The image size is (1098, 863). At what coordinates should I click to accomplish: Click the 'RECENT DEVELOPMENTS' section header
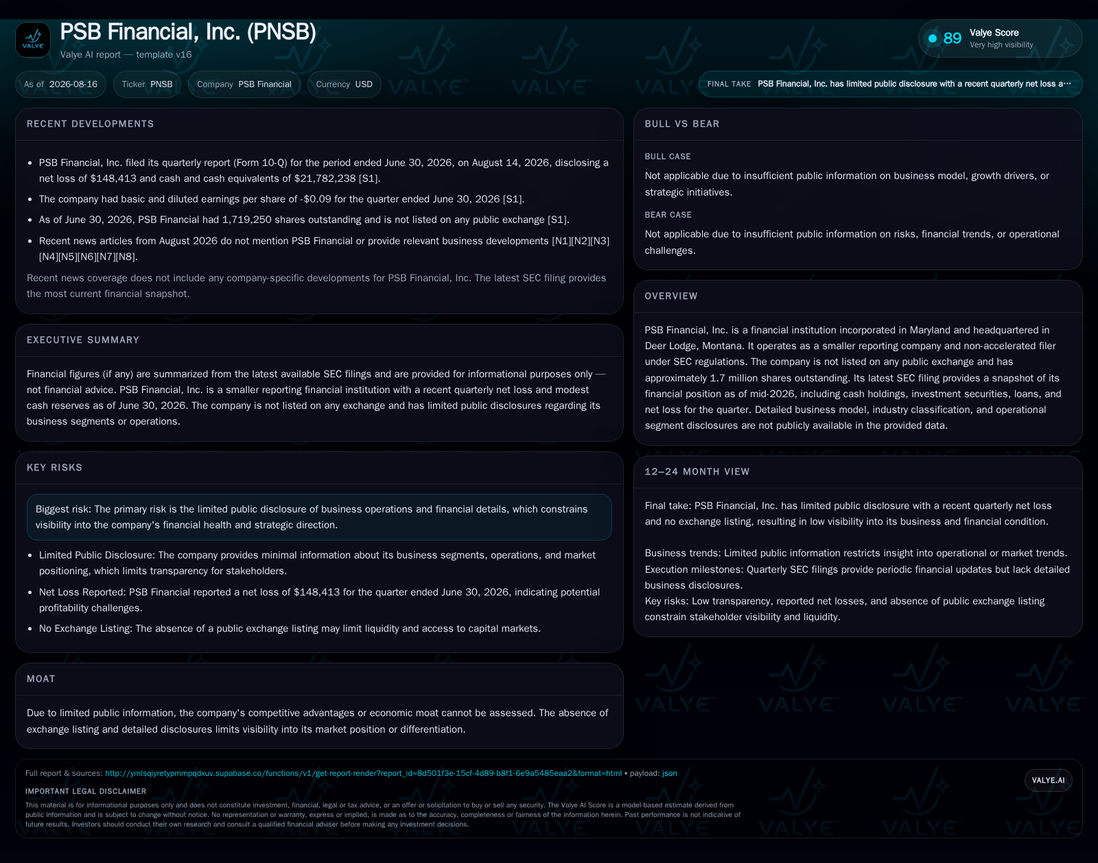pos(91,124)
